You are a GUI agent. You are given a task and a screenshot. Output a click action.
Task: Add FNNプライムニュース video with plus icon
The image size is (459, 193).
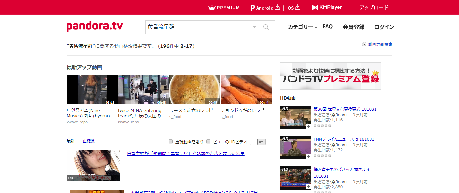[x=308, y=157]
